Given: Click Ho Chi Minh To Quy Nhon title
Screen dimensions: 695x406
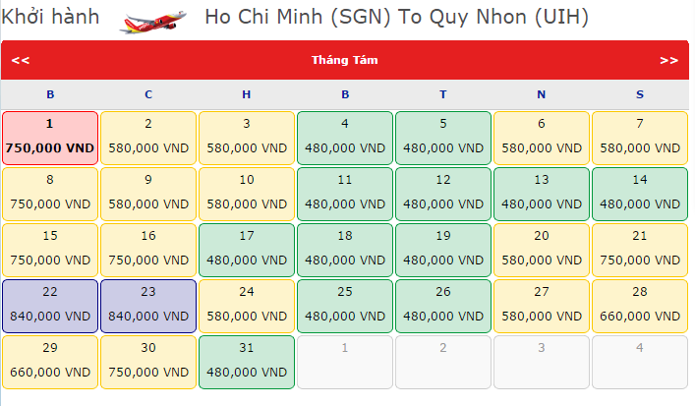Looking at the screenshot, I should (396, 18).
